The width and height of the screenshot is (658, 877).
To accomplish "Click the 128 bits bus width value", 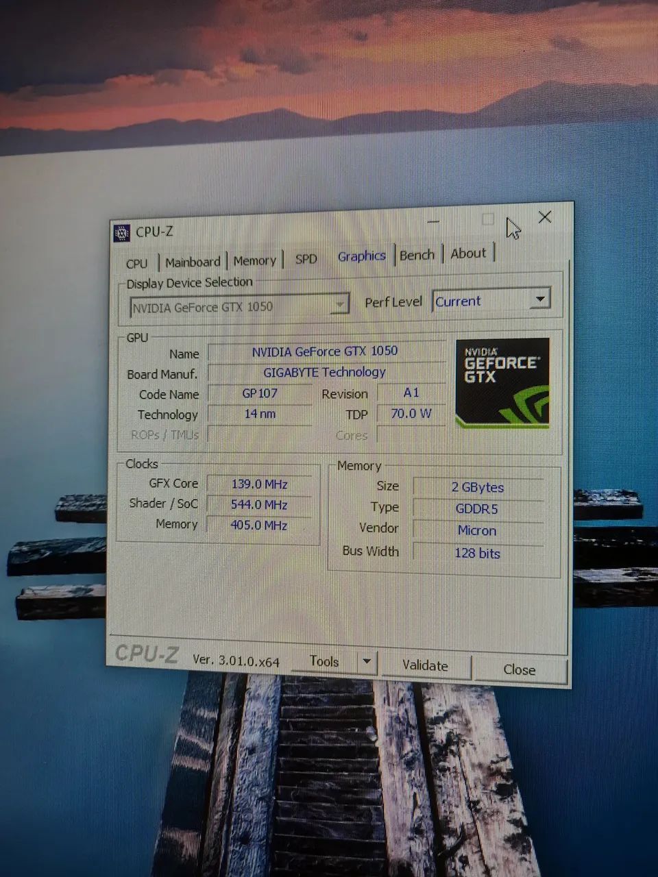I will [x=477, y=553].
